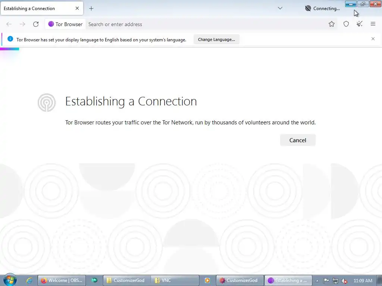This screenshot has width=382, height=286.
Task: Click the Tor Browser identity badge
Action: 65,24
